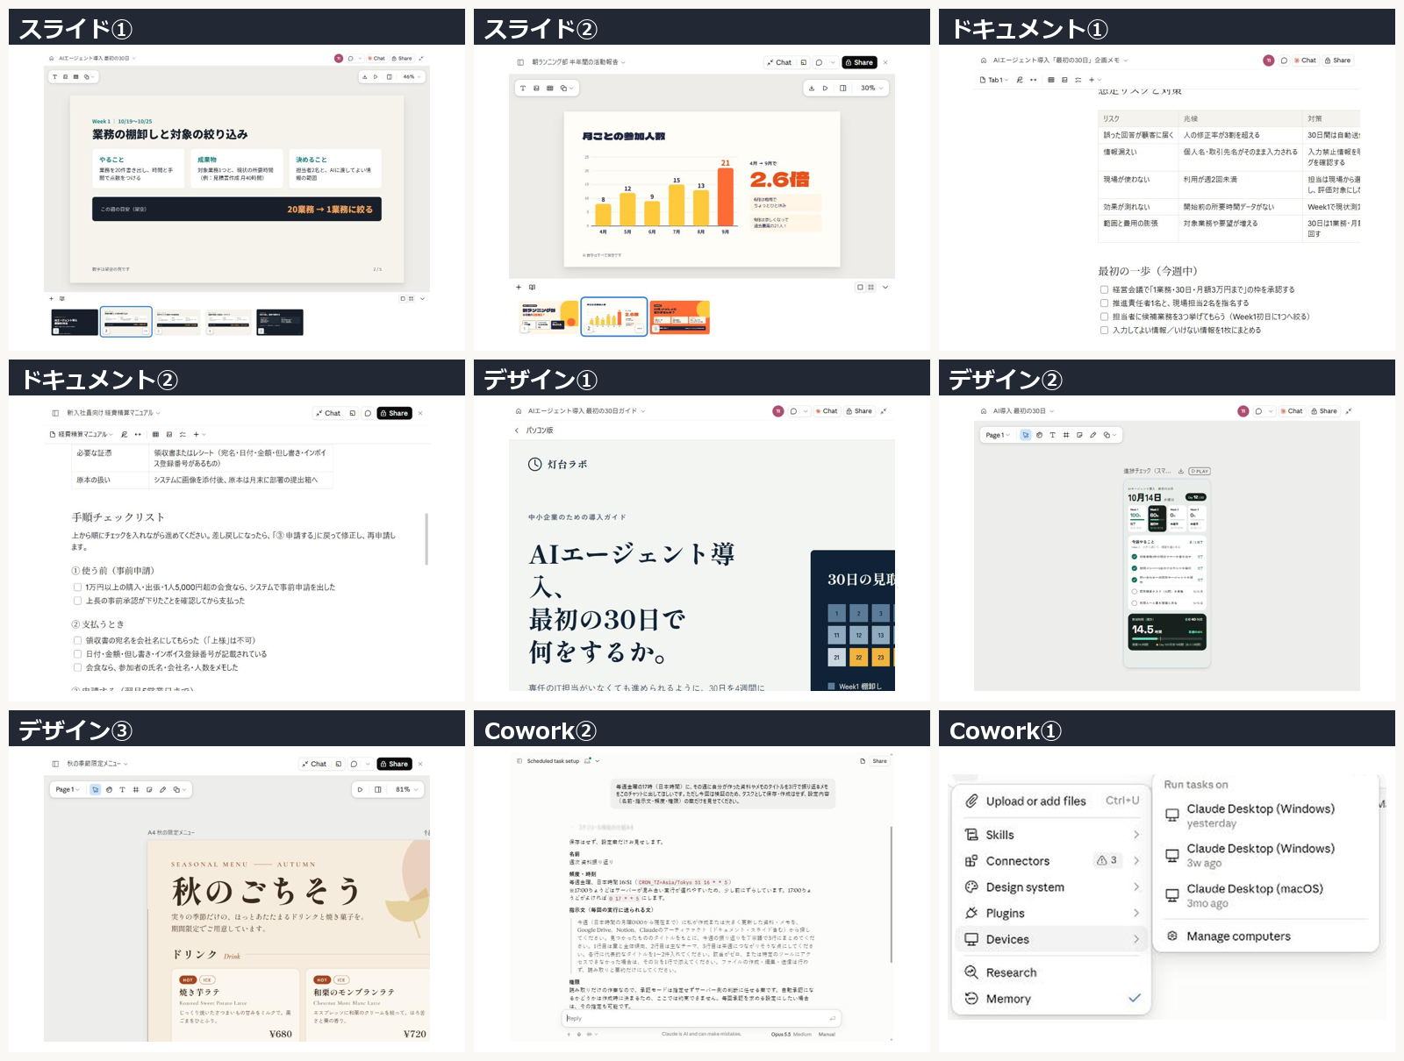Select Research in Cowork① menu

click(1051, 972)
